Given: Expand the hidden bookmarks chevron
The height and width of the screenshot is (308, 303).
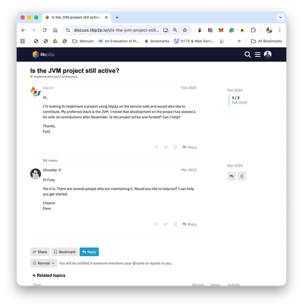Looking at the screenshot, I should [x=239, y=41].
